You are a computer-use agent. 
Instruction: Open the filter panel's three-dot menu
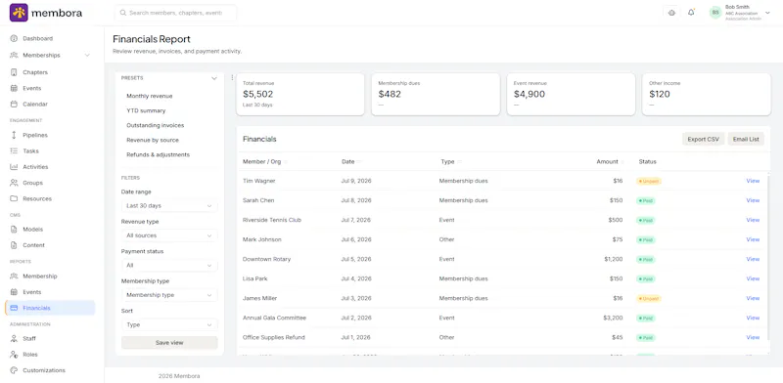point(232,78)
